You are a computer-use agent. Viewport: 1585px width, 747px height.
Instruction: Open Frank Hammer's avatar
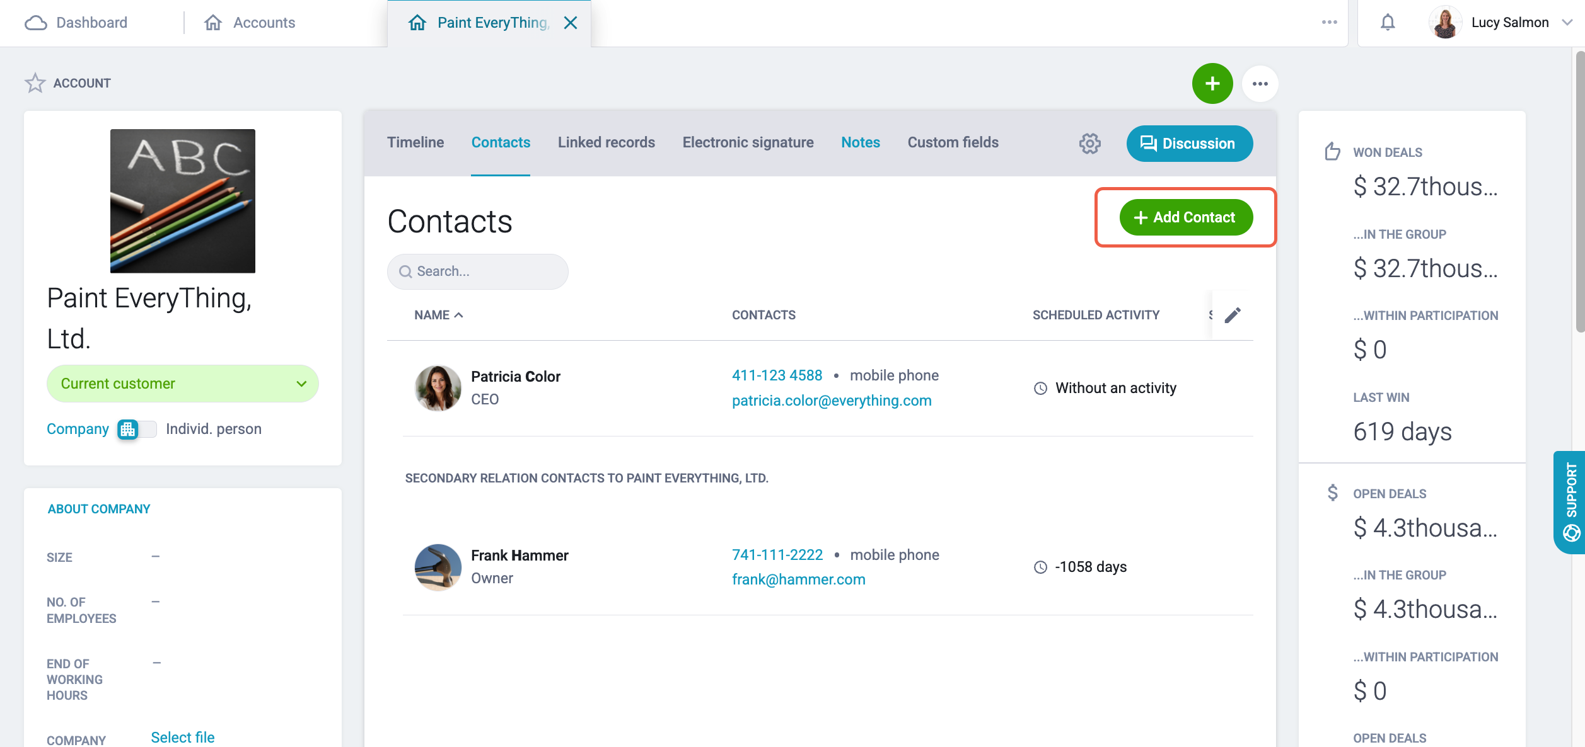coord(438,567)
